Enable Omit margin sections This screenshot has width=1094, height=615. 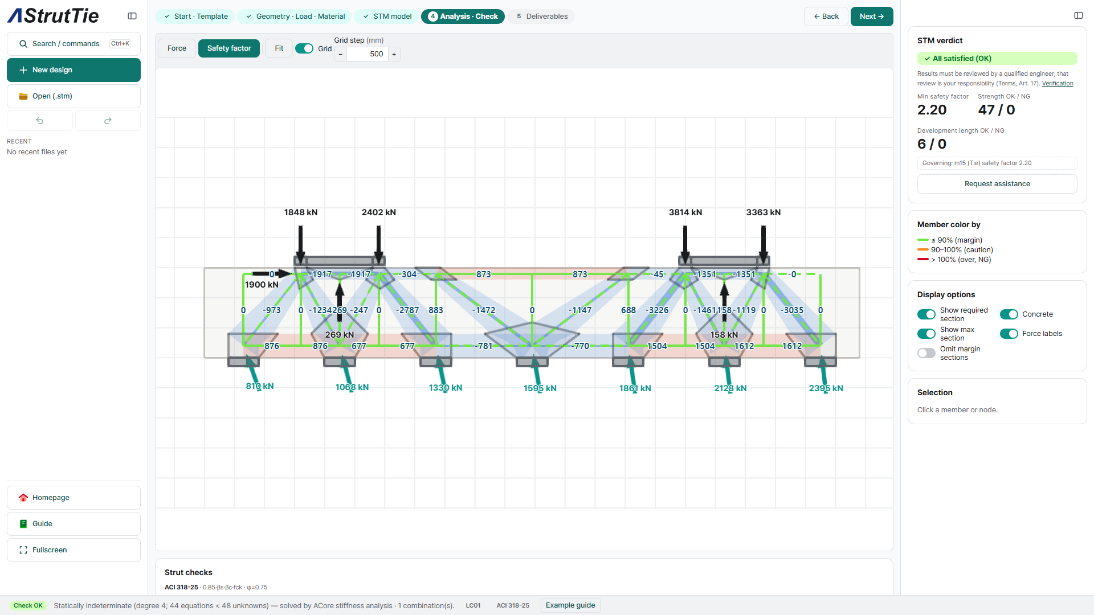click(926, 353)
